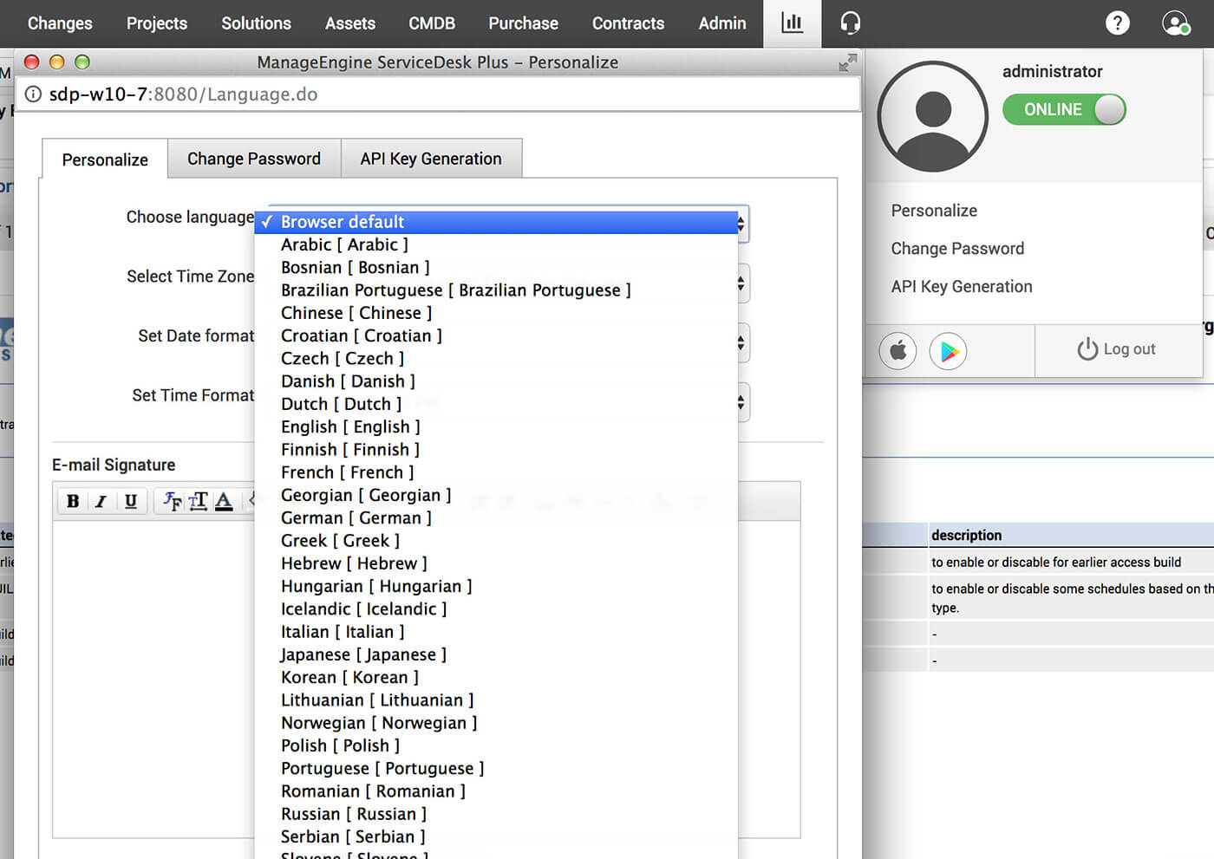
Task: Choose English from the language list
Action: [497, 427]
